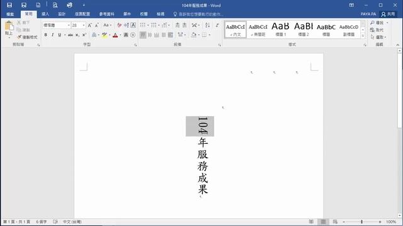
Task: Click the Save icon in quick access toolbar
Action: coord(9,5)
